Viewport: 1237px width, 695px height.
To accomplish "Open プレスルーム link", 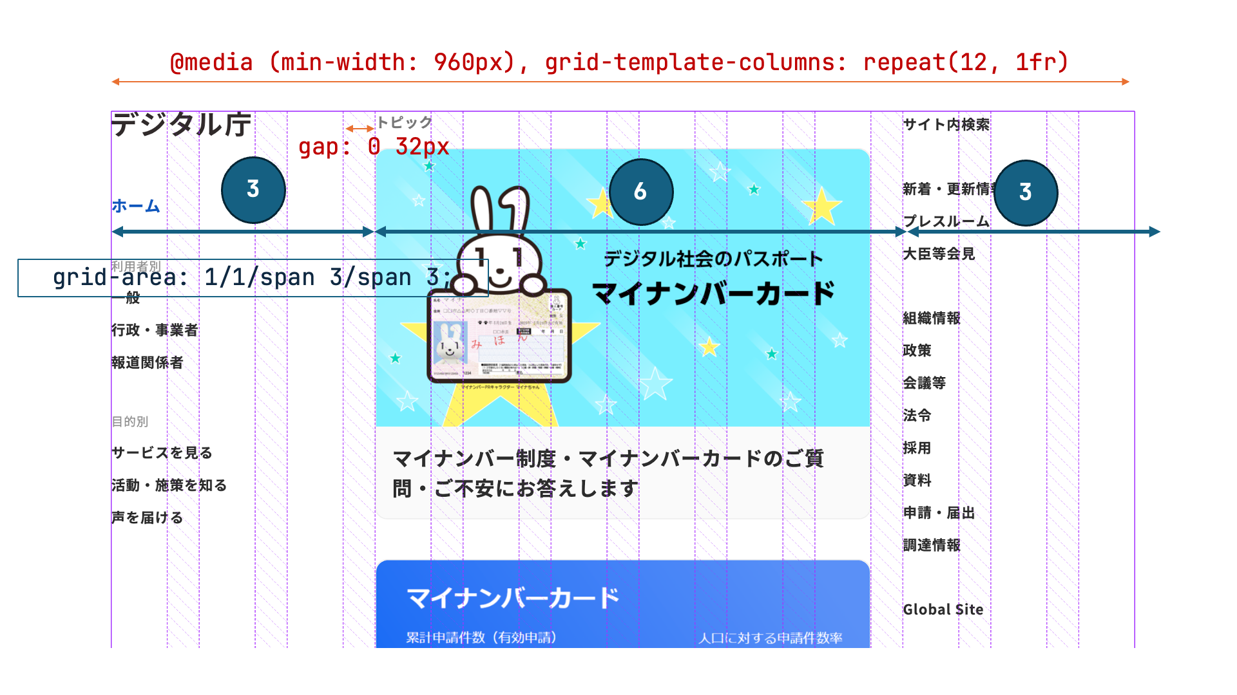I will tap(946, 222).
